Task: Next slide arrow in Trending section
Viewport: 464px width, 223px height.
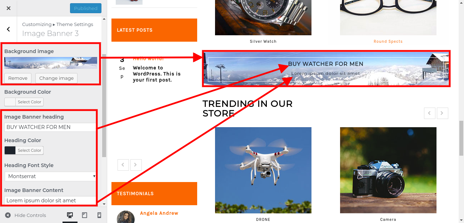Action: 442,113
